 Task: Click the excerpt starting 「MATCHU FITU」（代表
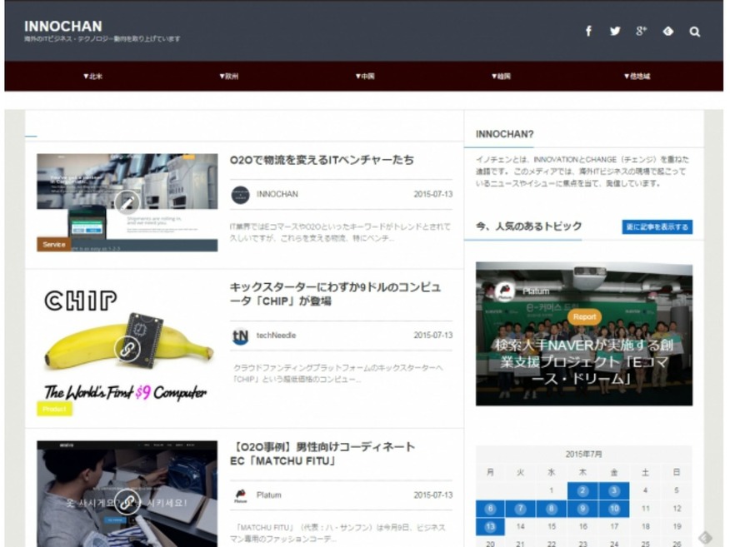pos(338,533)
